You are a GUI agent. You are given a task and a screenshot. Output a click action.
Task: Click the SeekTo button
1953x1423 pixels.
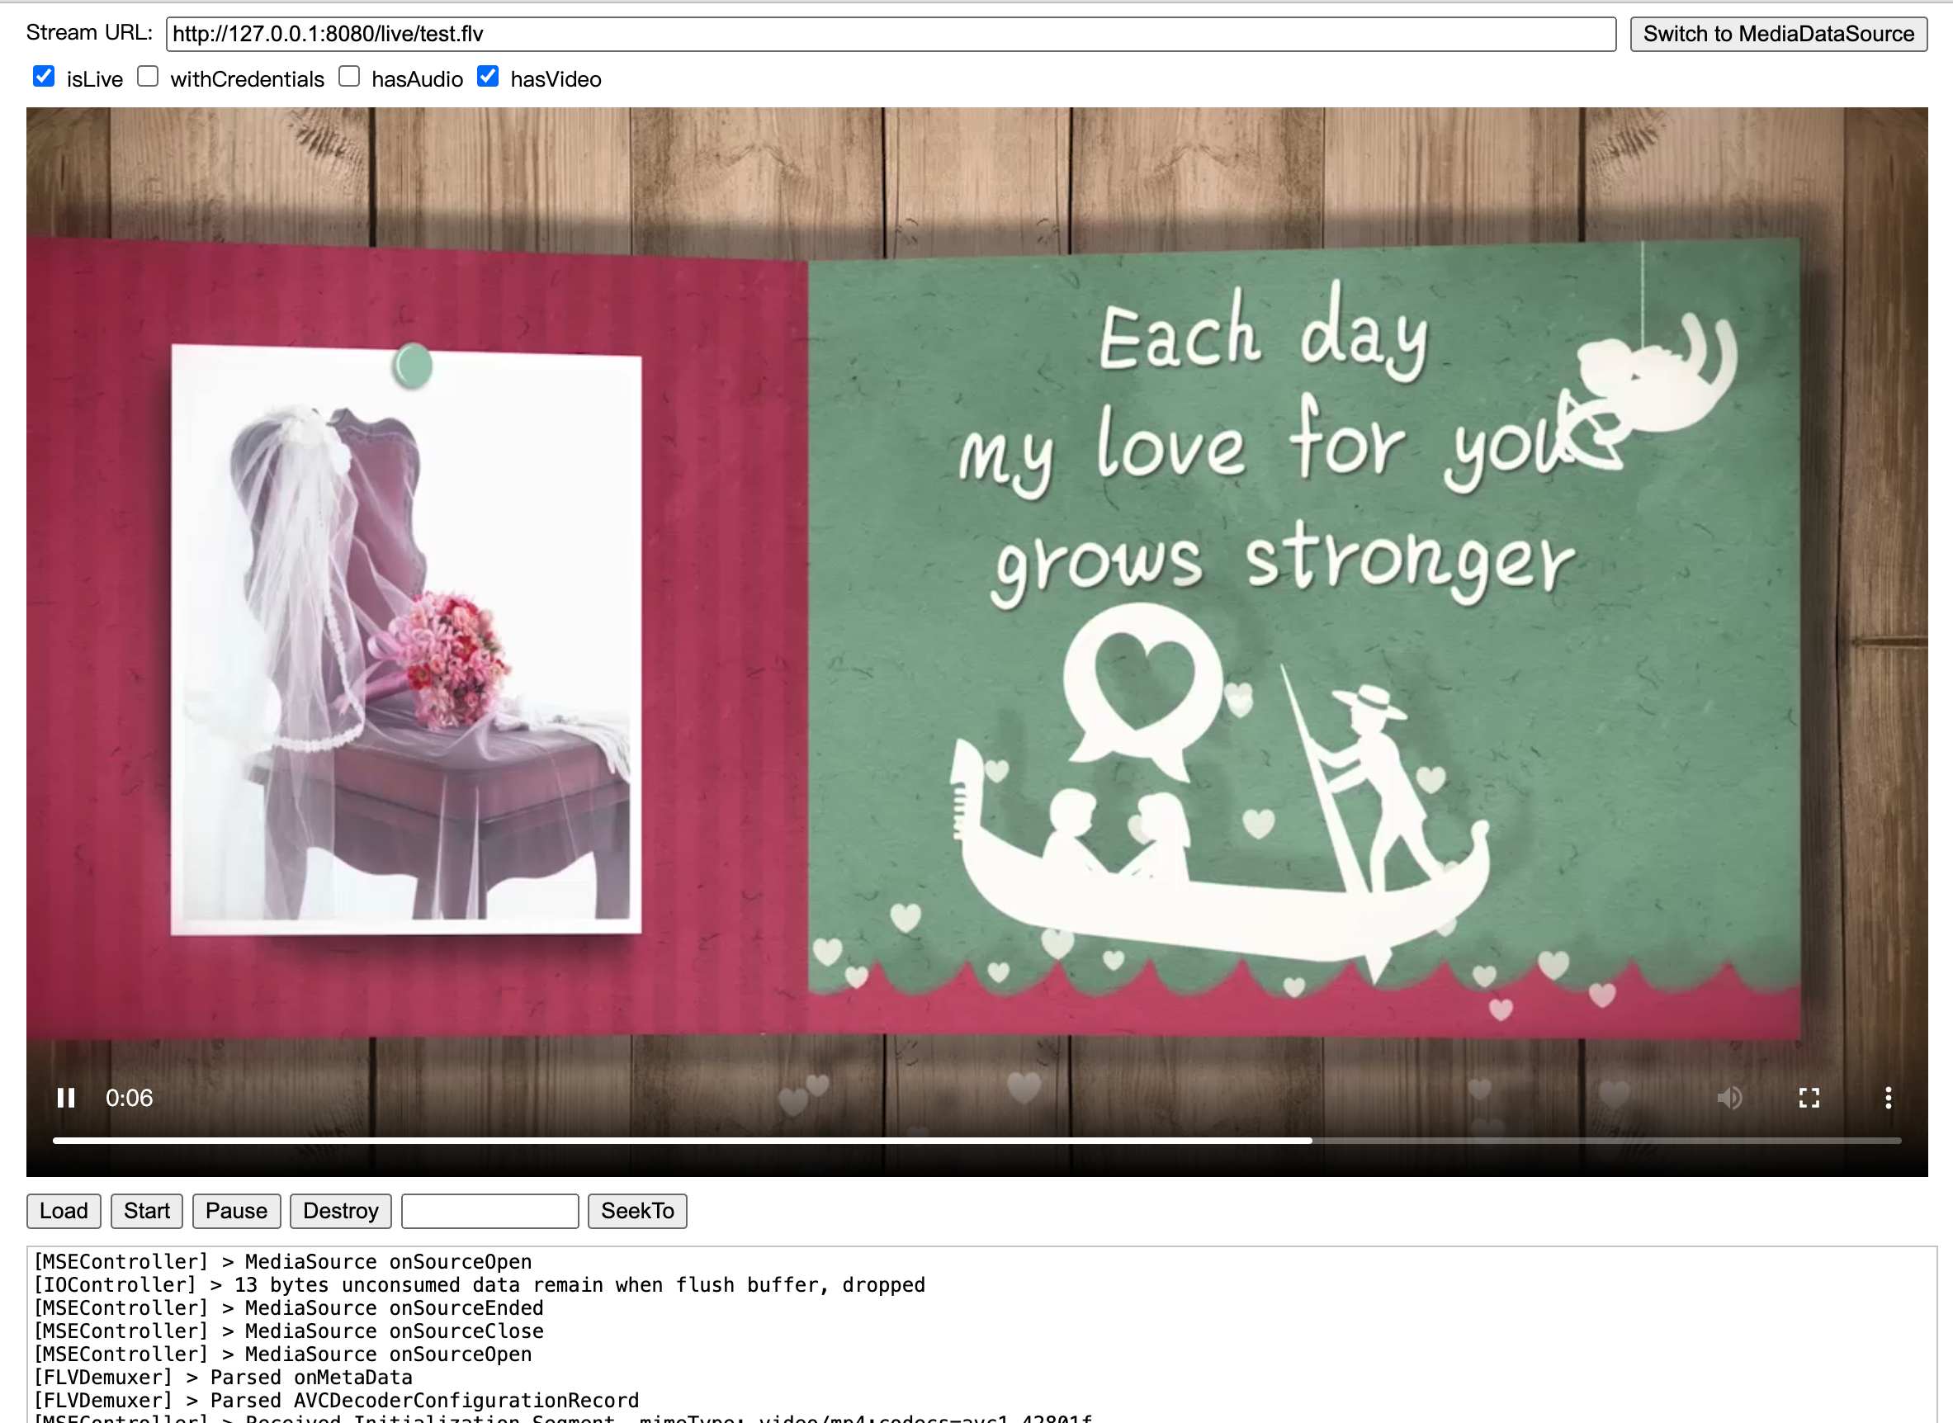pos(637,1210)
